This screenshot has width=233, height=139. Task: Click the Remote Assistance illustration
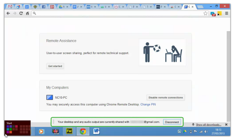(x=162, y=52)
